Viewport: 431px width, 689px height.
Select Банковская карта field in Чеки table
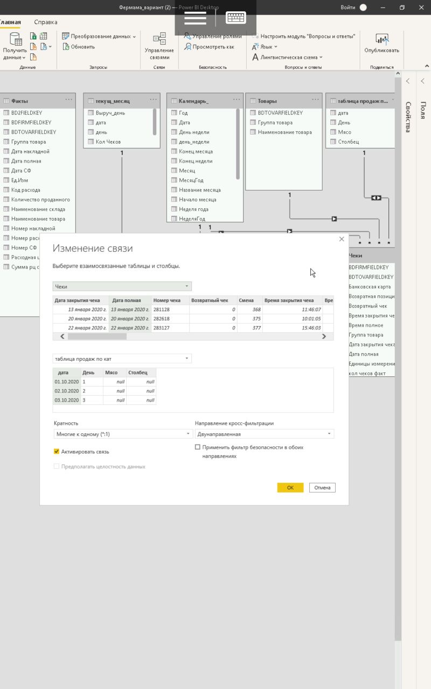pyautogui.click(x=370, y=286)
